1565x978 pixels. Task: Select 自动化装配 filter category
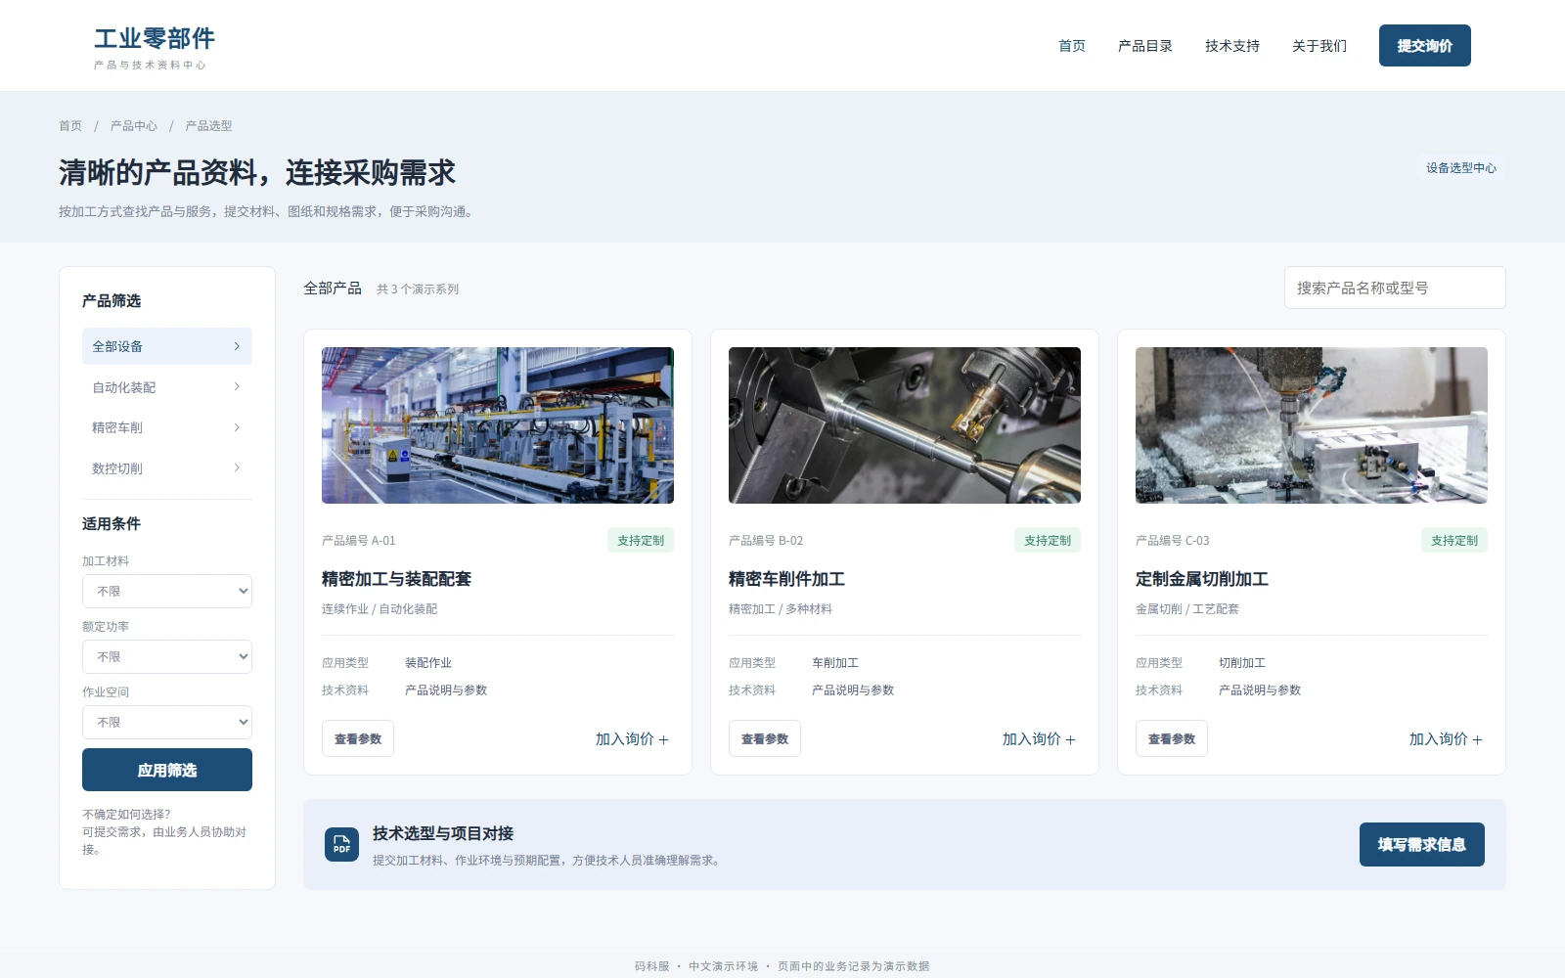167,387
